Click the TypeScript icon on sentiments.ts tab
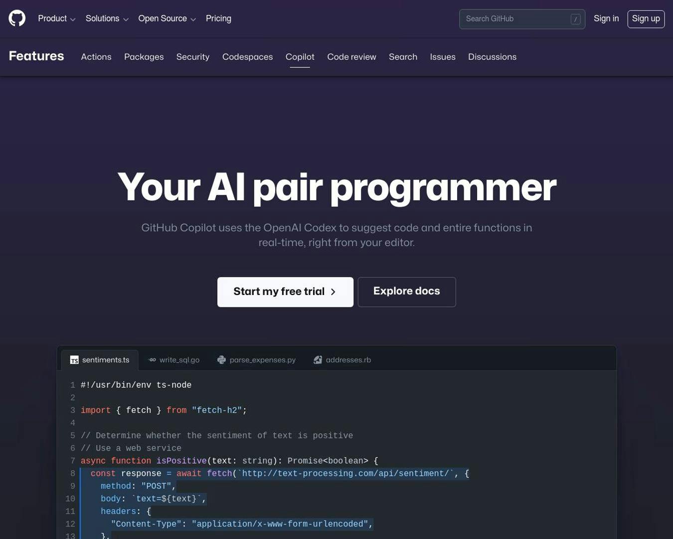The width and height of the screenshot is (673, 539). point(74,360)
